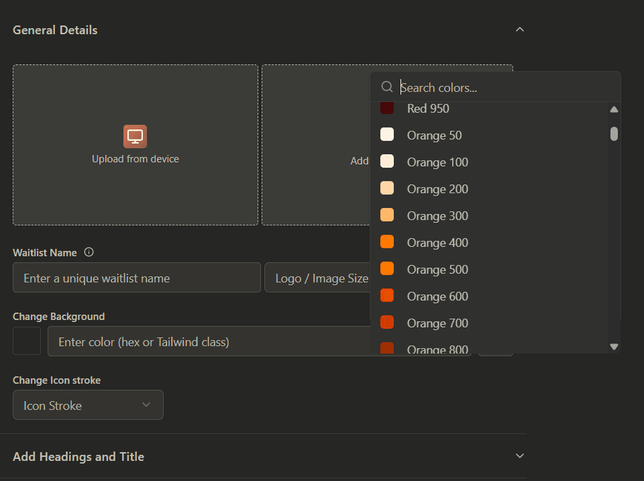644x481 pixels.
Task: Choose Orange 500 in the color list
Action: pyautogui.click(x=437, y=270)
